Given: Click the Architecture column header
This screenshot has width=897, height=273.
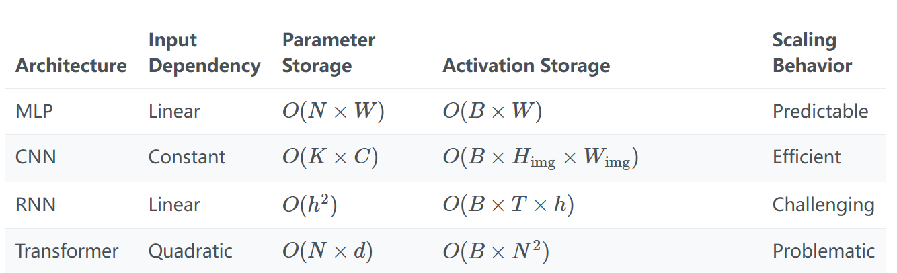Looking at the screenshot, I should pos(71,65).
